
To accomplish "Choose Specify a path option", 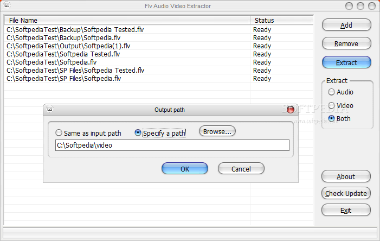I will point(160,133).
